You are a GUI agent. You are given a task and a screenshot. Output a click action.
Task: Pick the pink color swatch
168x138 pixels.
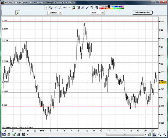(x=123, y=7)
